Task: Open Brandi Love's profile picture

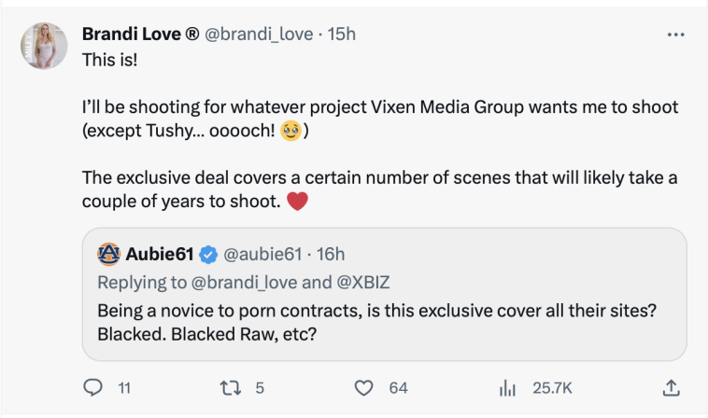Action: click(x=44, y=46)
